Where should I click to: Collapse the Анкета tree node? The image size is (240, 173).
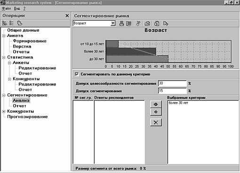click(4, 36)
